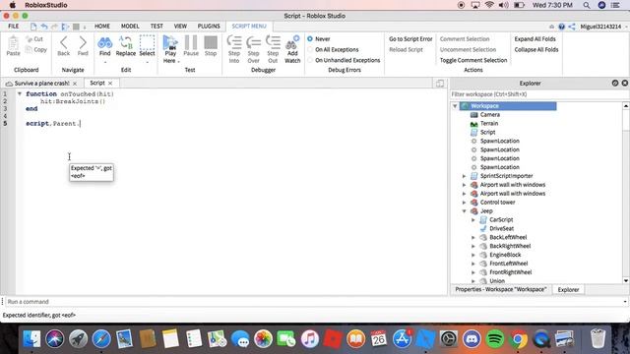The width and height of the screenshot is (630, 354).
Task: Switch to the MODEL ribbon tab
Action: (130, 27)
